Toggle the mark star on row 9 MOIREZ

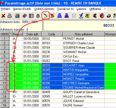pos(11,74)
